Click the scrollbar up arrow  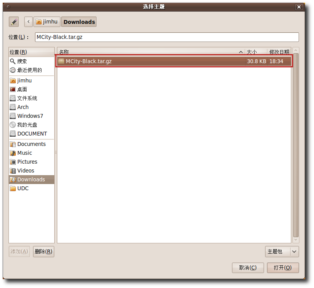296,50
